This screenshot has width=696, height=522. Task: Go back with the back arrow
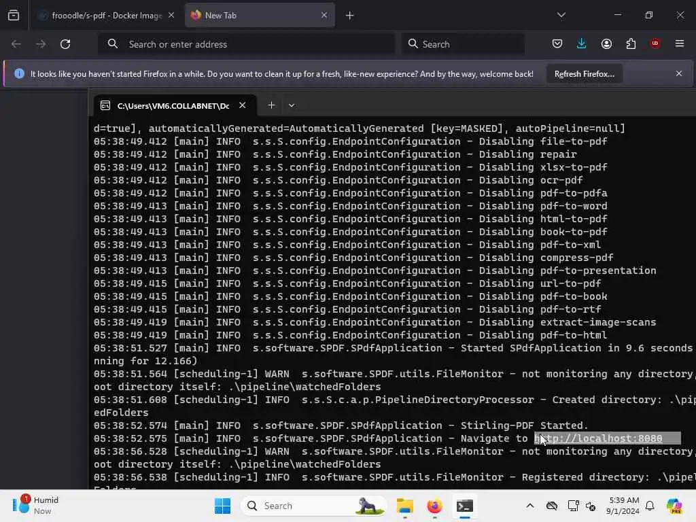(16, 44)
